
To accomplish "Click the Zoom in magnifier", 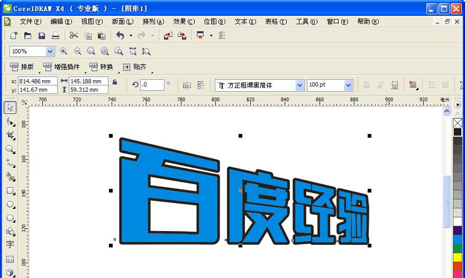I will click(63, 51).
